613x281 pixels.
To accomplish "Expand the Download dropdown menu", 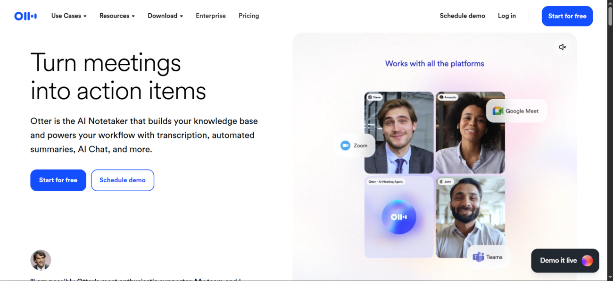I will pyautogui.click(x=166, y=16).
